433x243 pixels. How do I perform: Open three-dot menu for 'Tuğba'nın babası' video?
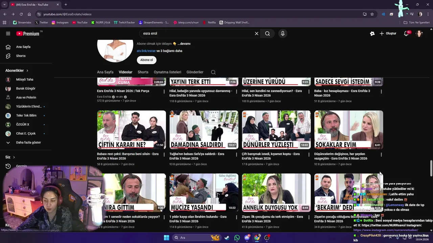(x=236, y=155)
